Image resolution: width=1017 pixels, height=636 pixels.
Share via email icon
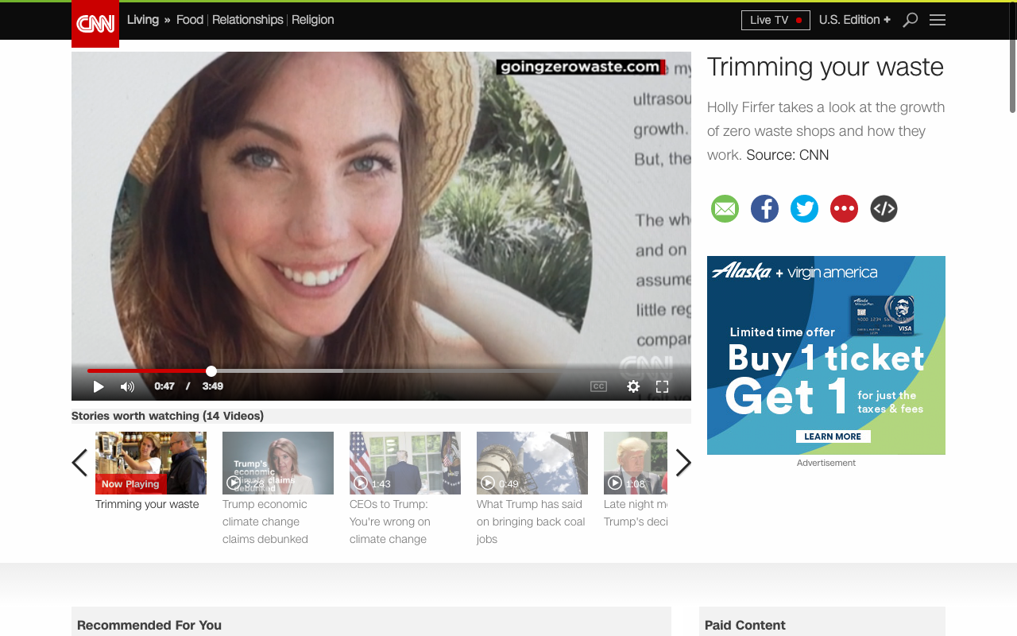725,208
